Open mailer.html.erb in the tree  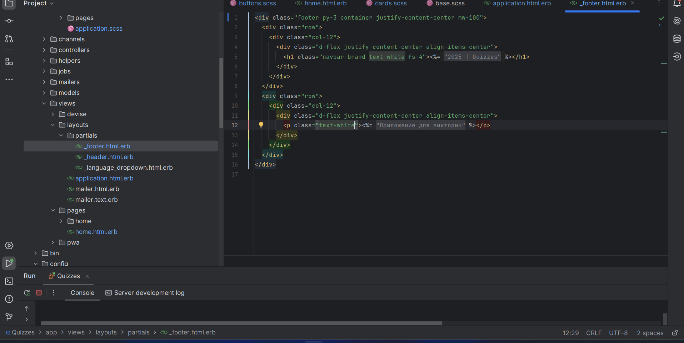click(97, 189)
